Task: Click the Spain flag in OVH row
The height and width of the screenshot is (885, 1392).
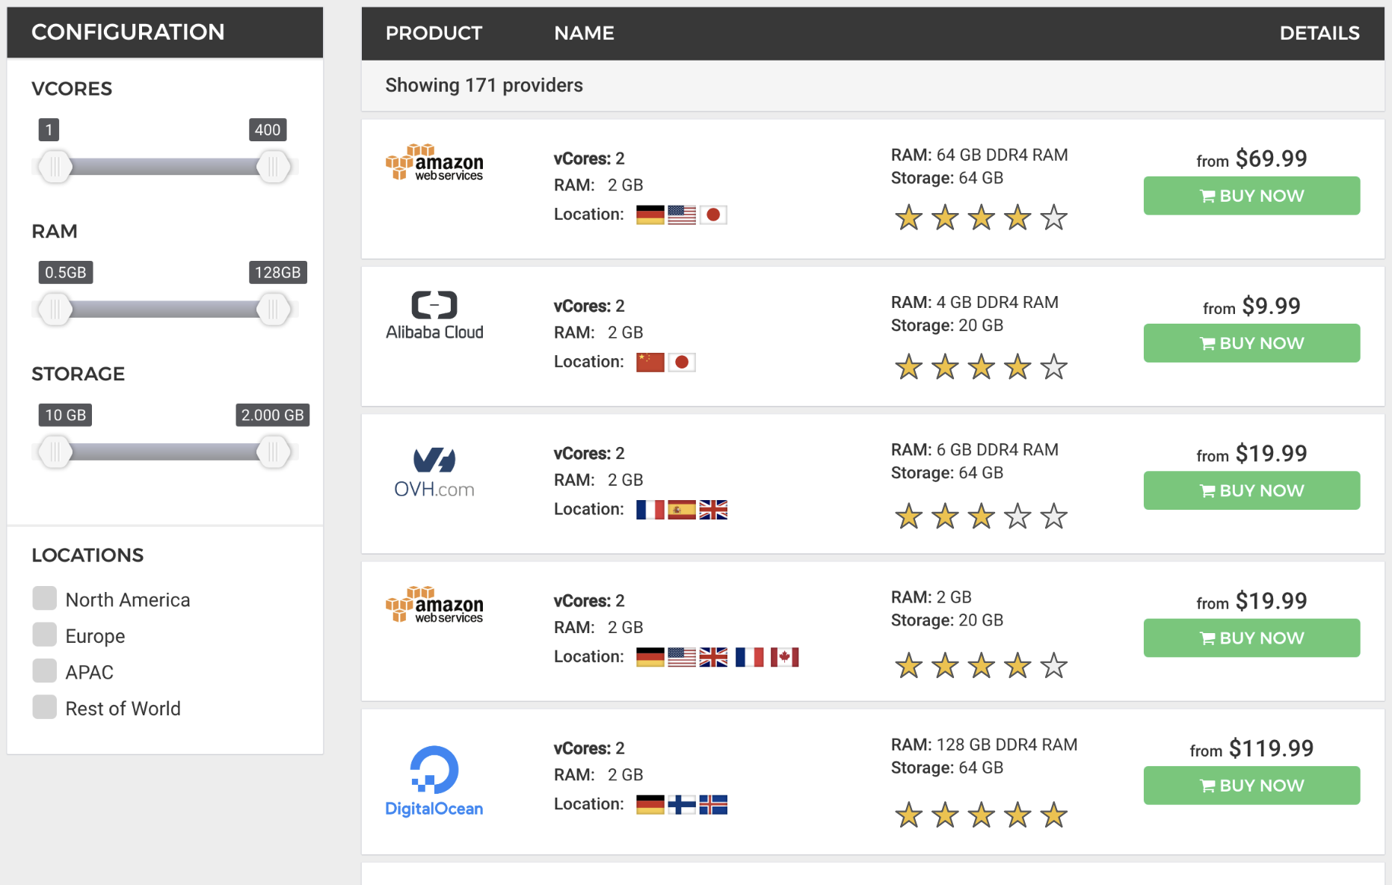Action: pyautogui.click(x=681, y=510)
